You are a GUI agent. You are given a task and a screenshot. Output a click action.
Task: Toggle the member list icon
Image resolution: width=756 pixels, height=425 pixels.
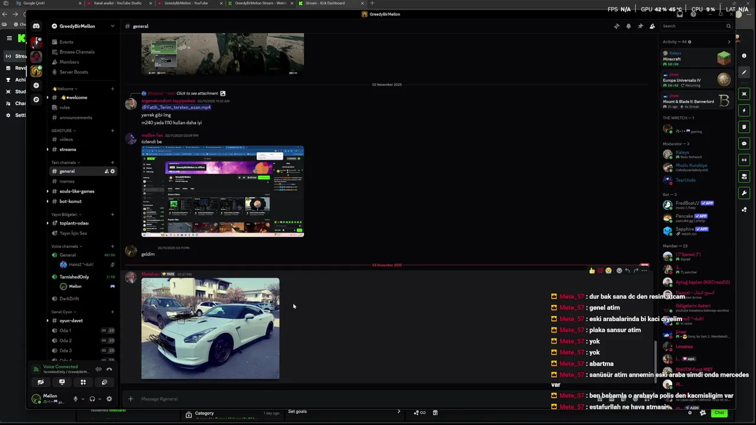652,26
